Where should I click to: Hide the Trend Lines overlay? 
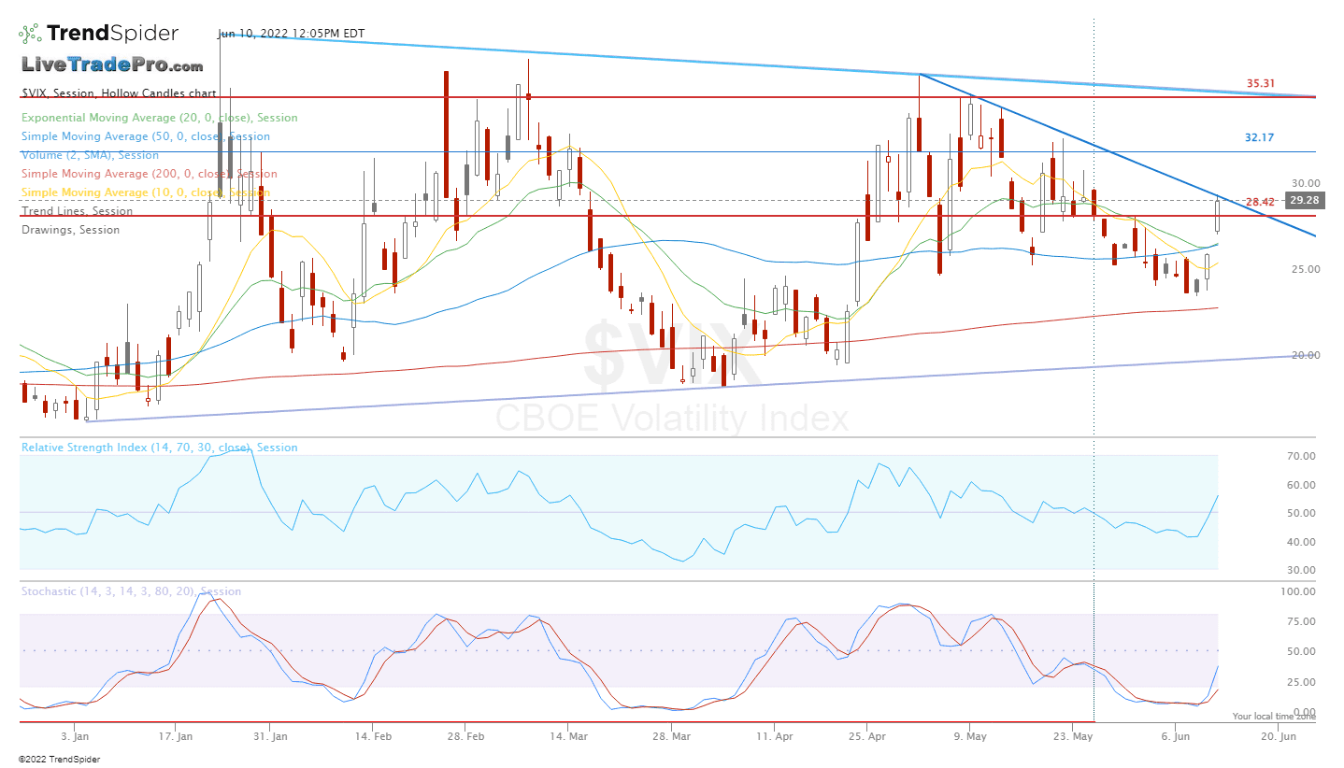[x=75, y=211]
